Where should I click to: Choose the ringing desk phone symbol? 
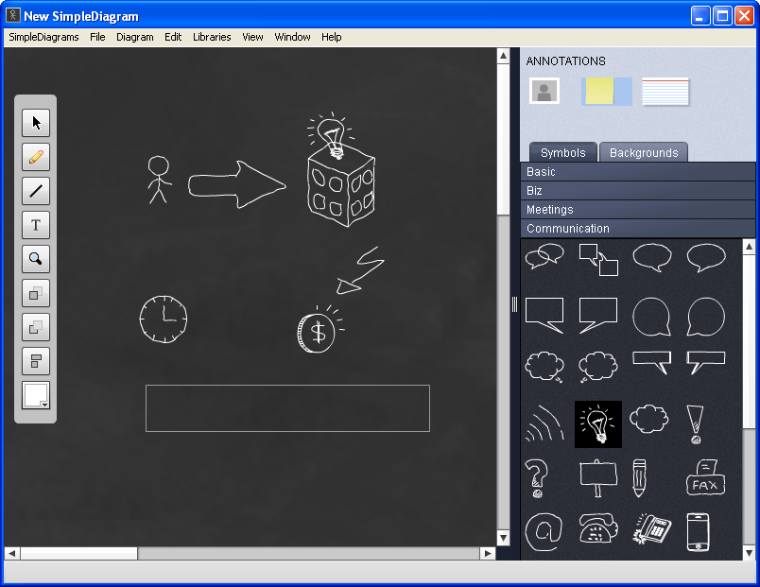652,528
